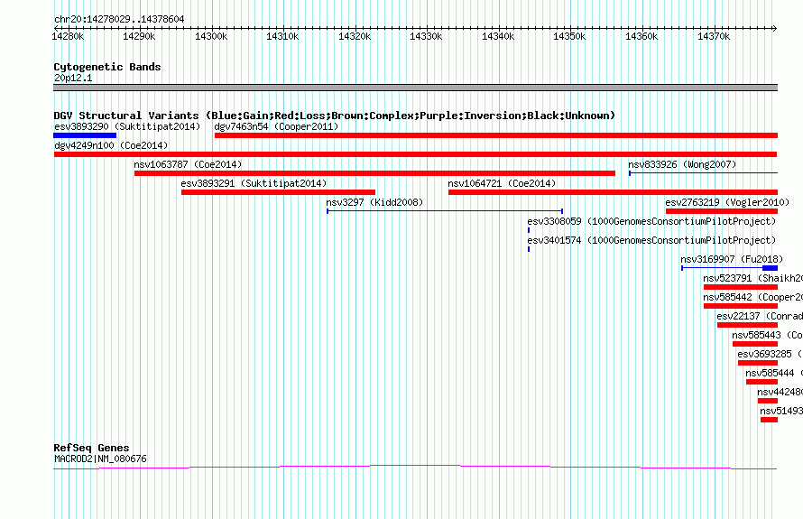Click the esv22137 red bar

coord(748,325)
